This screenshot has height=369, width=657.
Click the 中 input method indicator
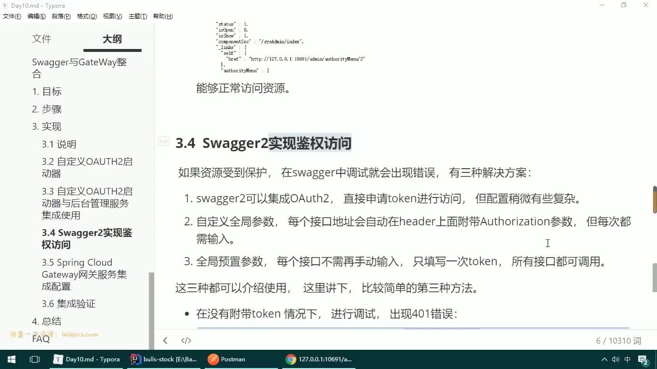coord(628,359)
